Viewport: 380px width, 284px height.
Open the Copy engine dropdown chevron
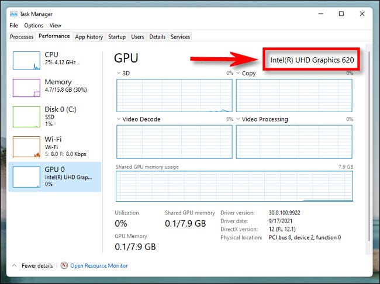(238, 73)
